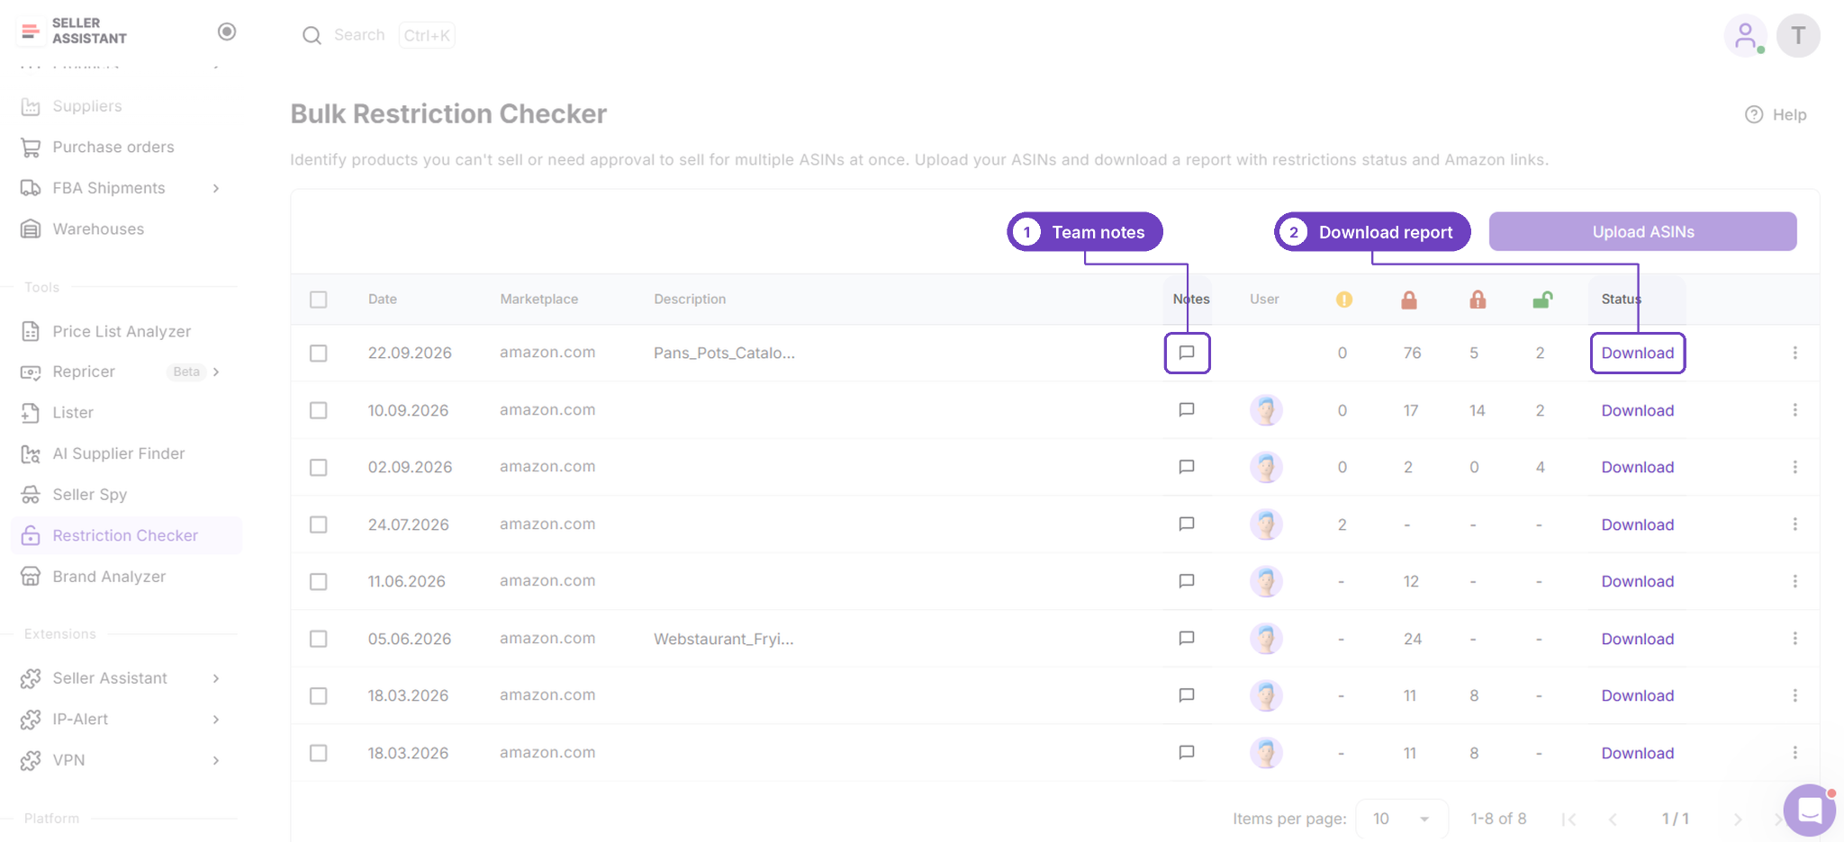Expand the VPN submenu
1844x842 pixels.
(x=216, y=760)
